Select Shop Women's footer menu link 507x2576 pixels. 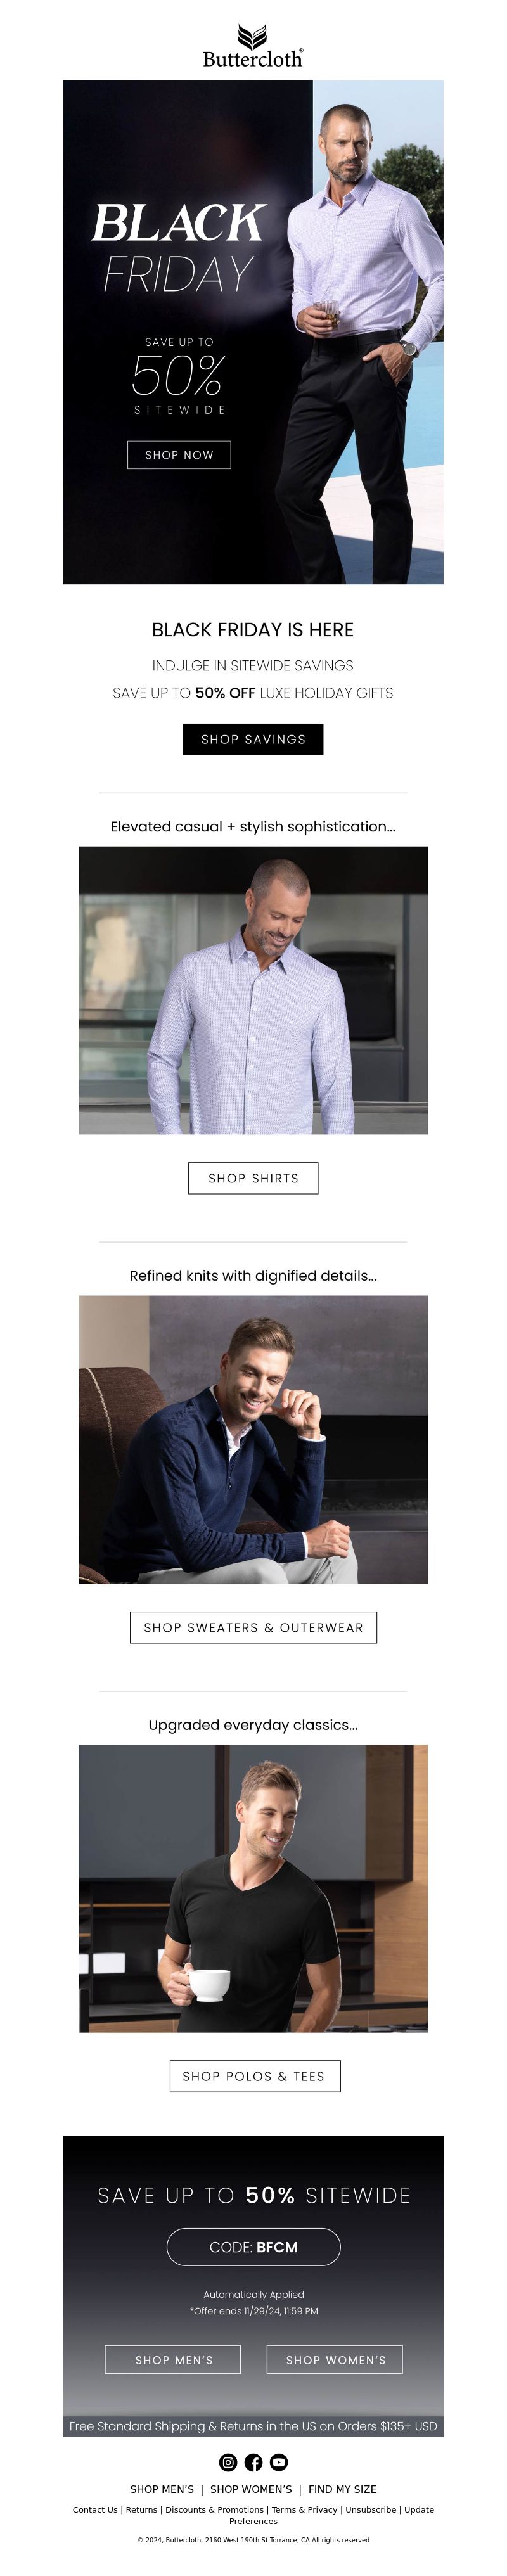coord(251,2489)
